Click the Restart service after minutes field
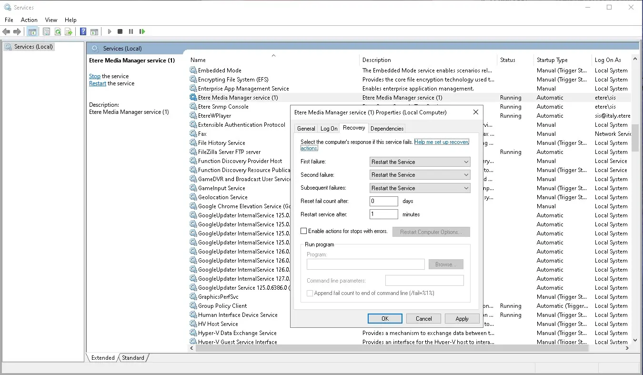Viewport: 643px width, 375px height. pyautogui.click(x=383, y=214)
